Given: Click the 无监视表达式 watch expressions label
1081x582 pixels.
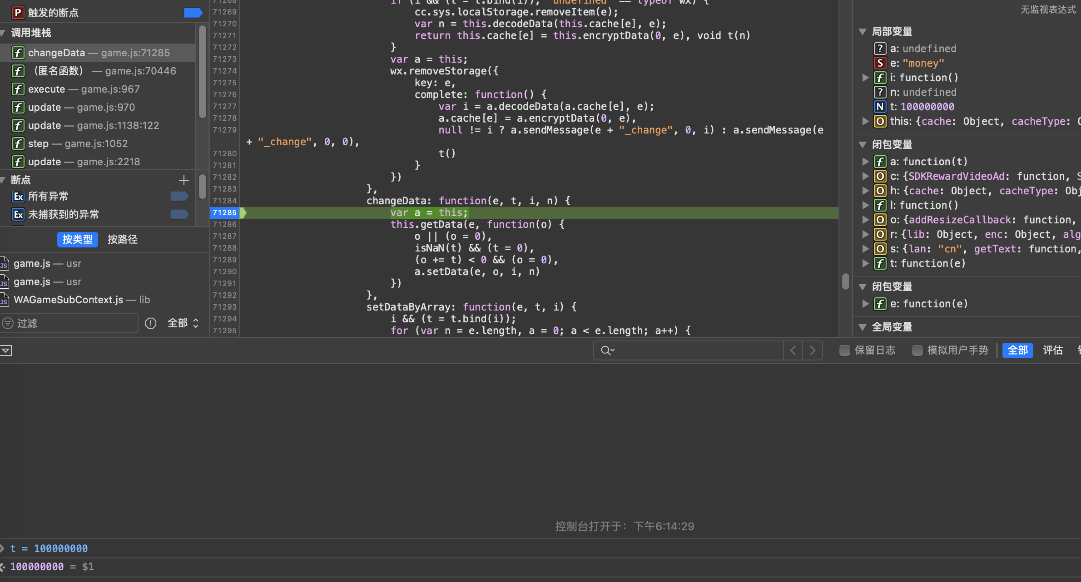Looking at the screenshot, I should point(1048,10).
